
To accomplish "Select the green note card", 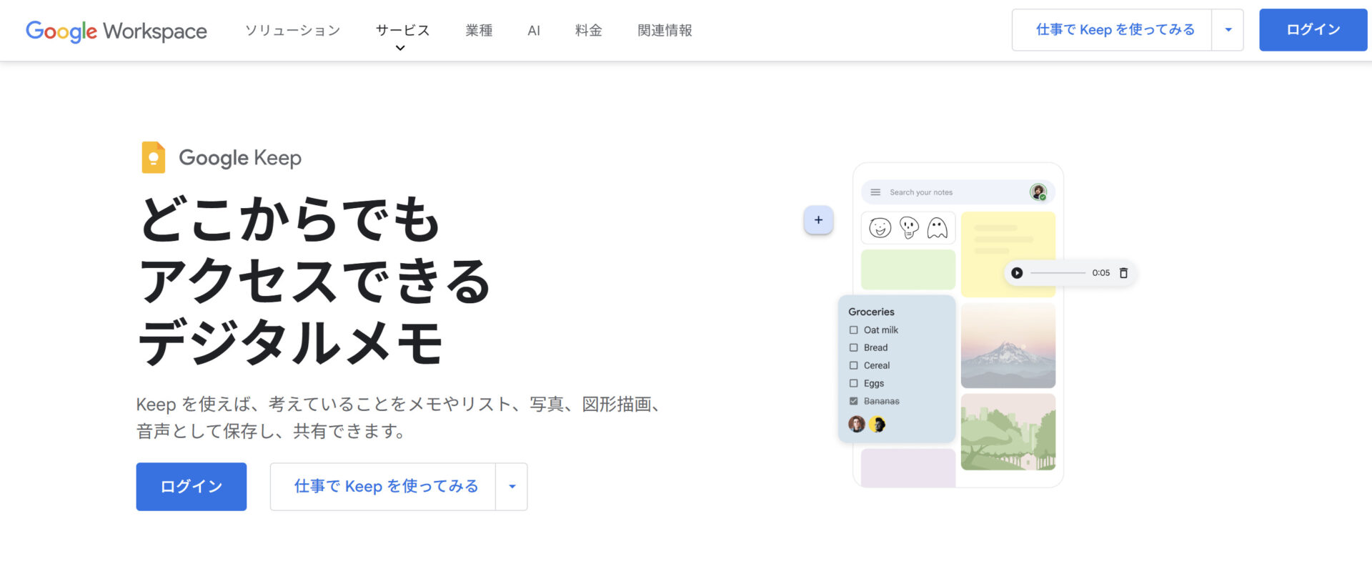I will pyautogui.click(x=908, y=269).
